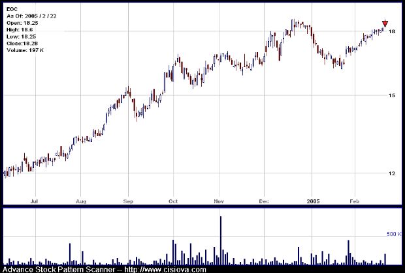Click the Aug label on time axis
Viewport: 405px width, 273px height.
pyautogui.click(x=81, y=201)
